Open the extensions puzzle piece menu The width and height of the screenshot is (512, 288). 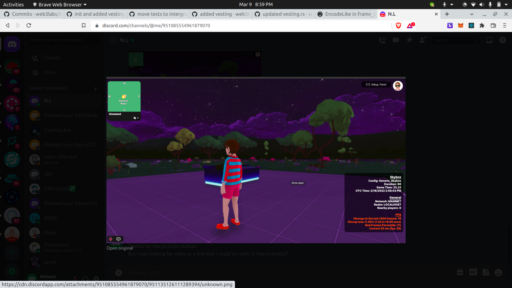pyautogui.click(x=482, y=26)
